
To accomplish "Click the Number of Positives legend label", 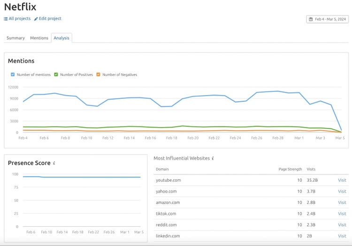I will [77, 75].
